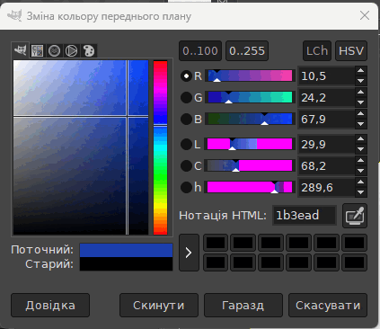Screen dimensions: 380x329
Task: Click the first color history swatch in bottom row
Action: pyautogui.click(x=216, y=262)
